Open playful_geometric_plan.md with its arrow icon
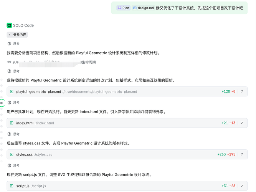This screenshot has height=192, width=256. (242, 91)
